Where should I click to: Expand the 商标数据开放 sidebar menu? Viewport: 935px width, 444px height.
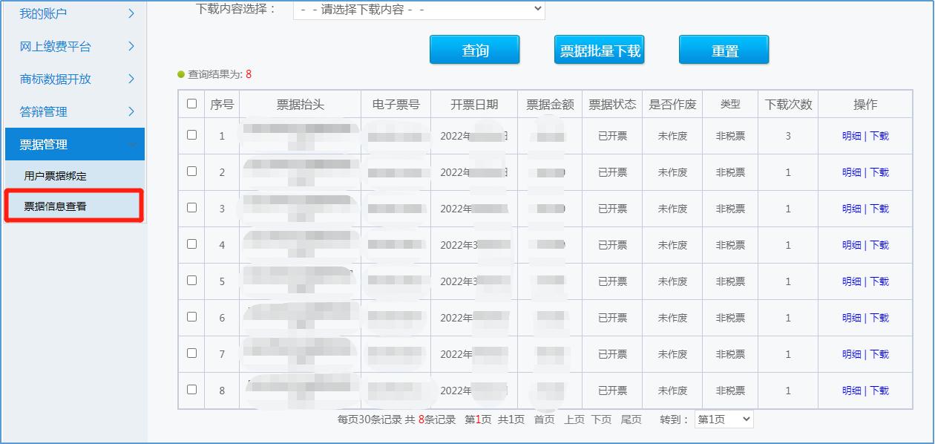coord(70,79)
